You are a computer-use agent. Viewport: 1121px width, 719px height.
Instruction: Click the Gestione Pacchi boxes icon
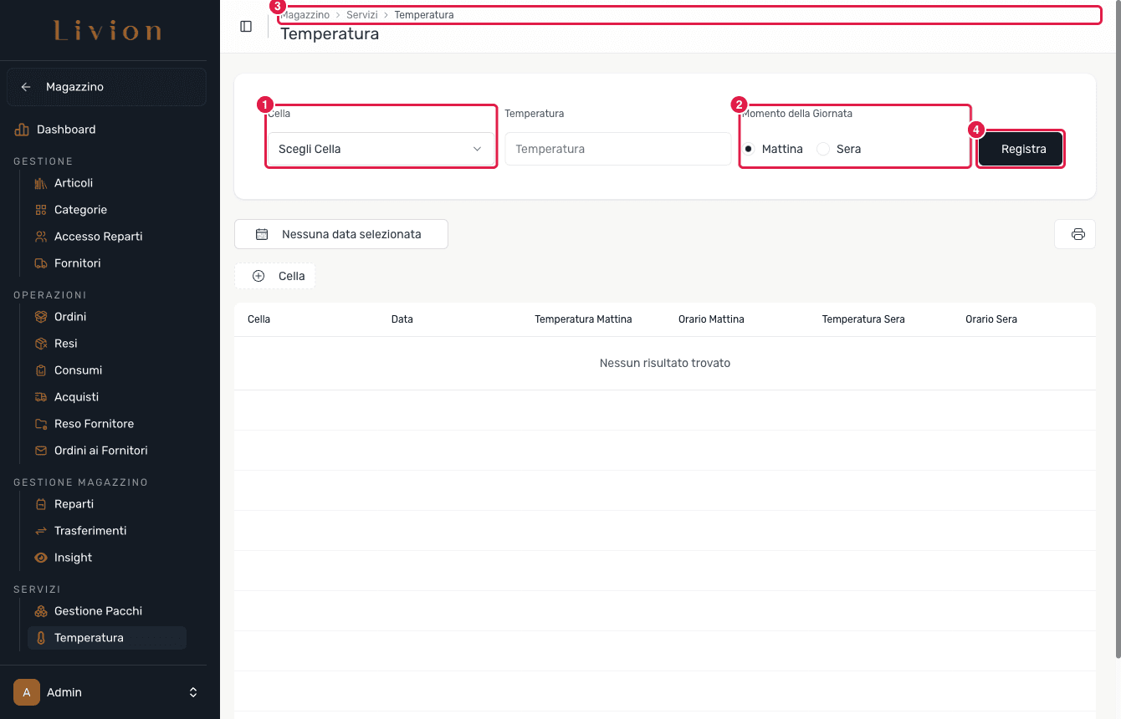[40, 611]
